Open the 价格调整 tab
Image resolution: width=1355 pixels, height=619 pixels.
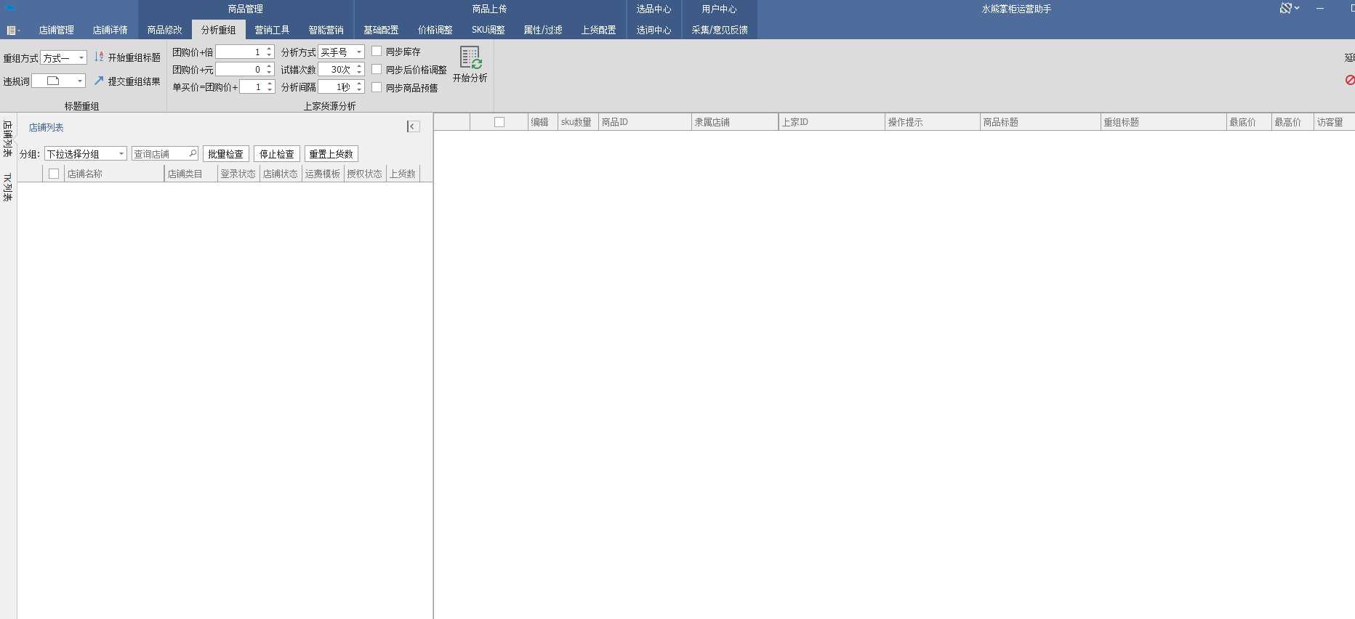point(435,30)
